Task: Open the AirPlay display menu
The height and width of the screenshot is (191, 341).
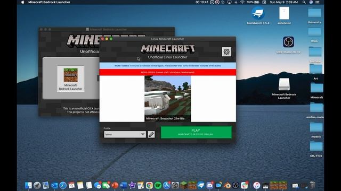Action: tap(229, 2)
